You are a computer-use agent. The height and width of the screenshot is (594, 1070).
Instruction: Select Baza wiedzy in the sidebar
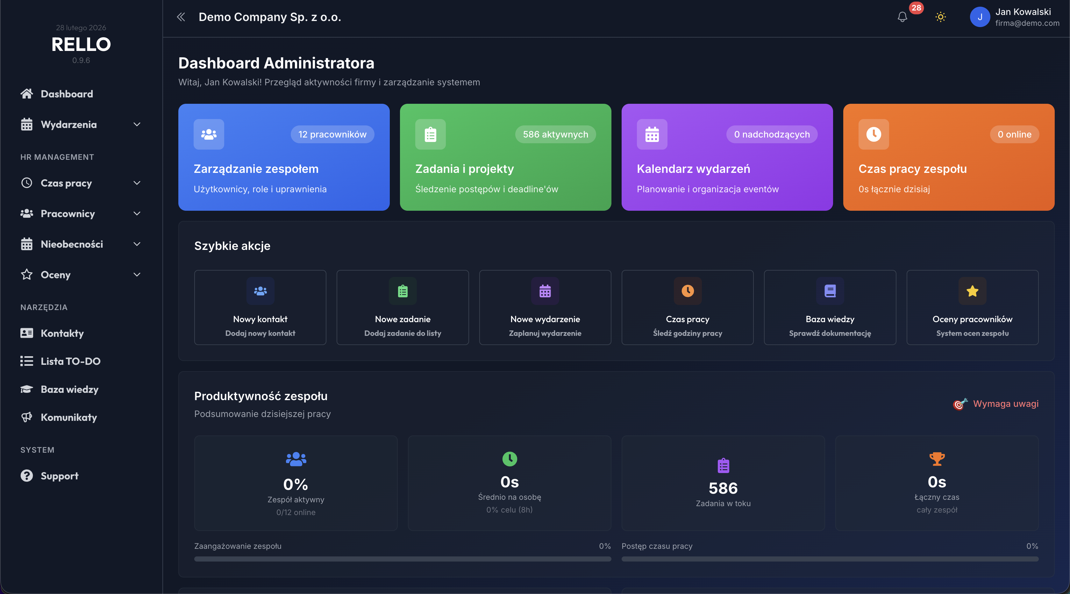coord(27,389)
